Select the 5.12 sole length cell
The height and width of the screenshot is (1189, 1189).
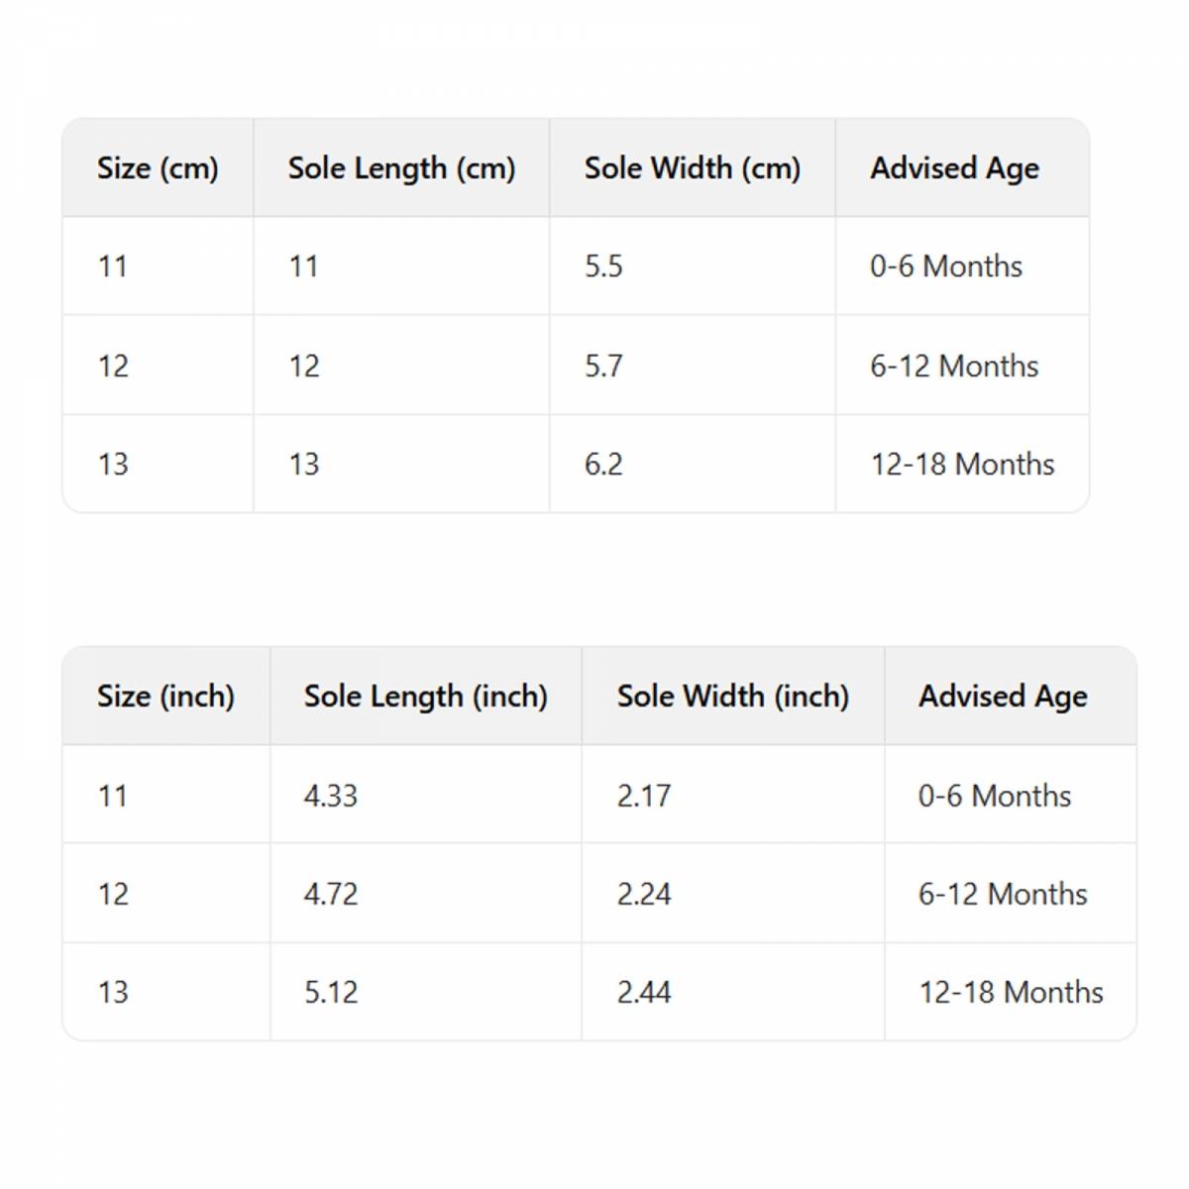[x=330, y=992]
